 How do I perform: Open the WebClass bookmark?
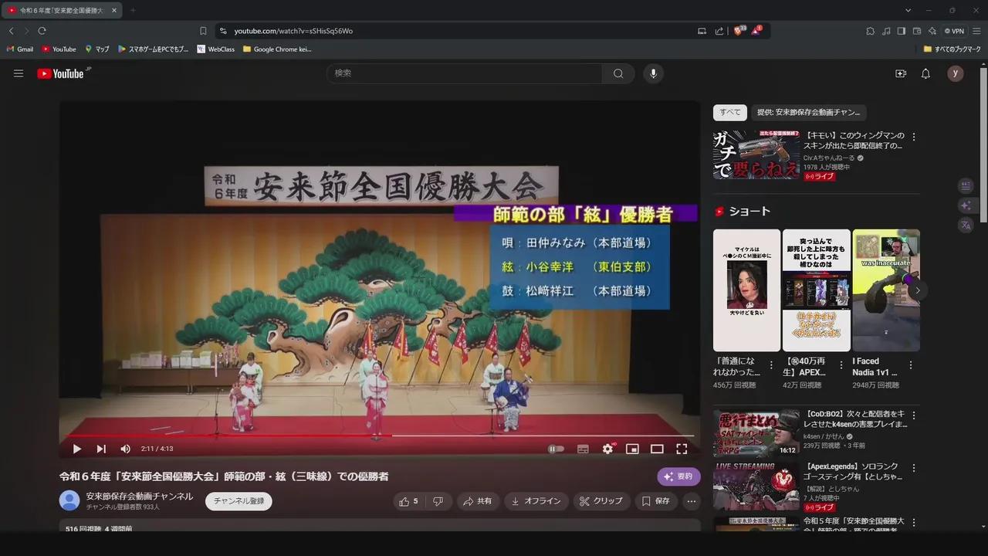point(216,49)
